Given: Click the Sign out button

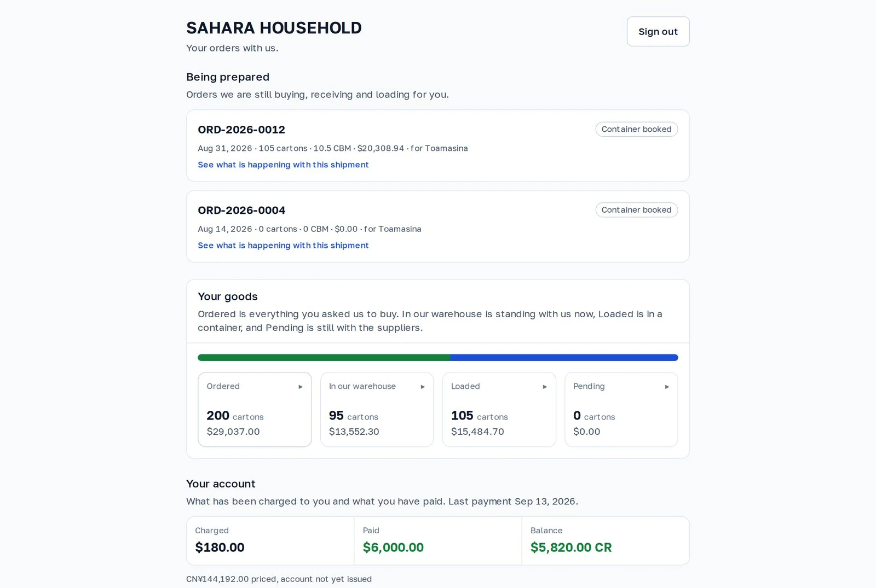Looking at the screenshot, I should click(x=658, y=32).
